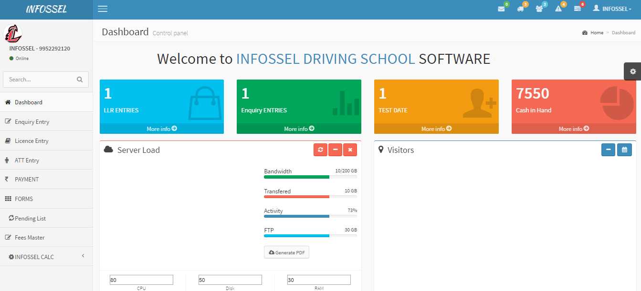The width and height of the screenshot is (641, 291).
Task: Click the INFOSSEL logo
Action: 46,9
